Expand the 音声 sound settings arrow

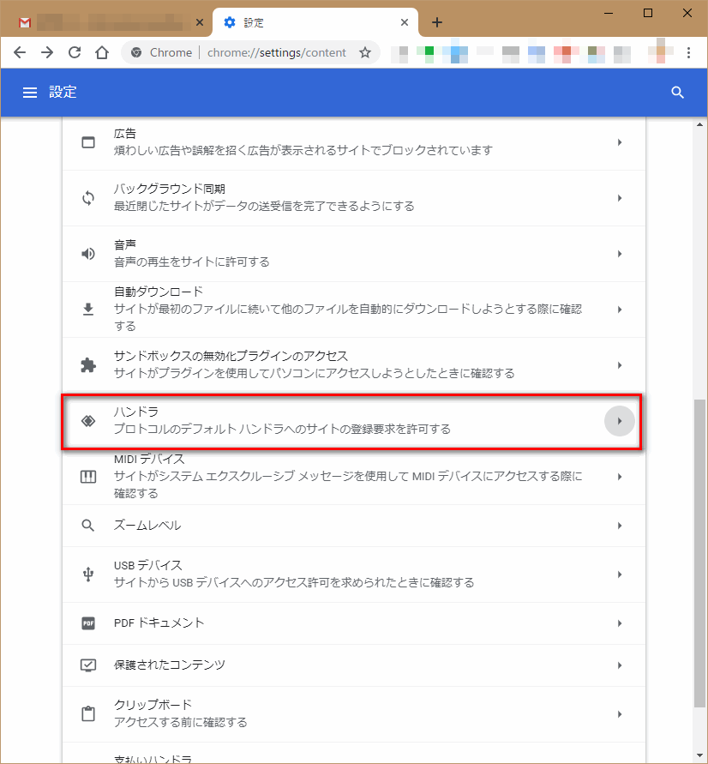pyautogui.click(x=619, y=254)
